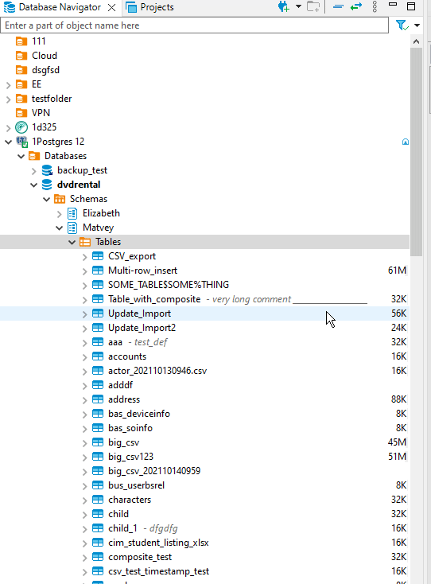Select the Cloud folder
Viewport: 431px width, 584px height.
point(45,56)
